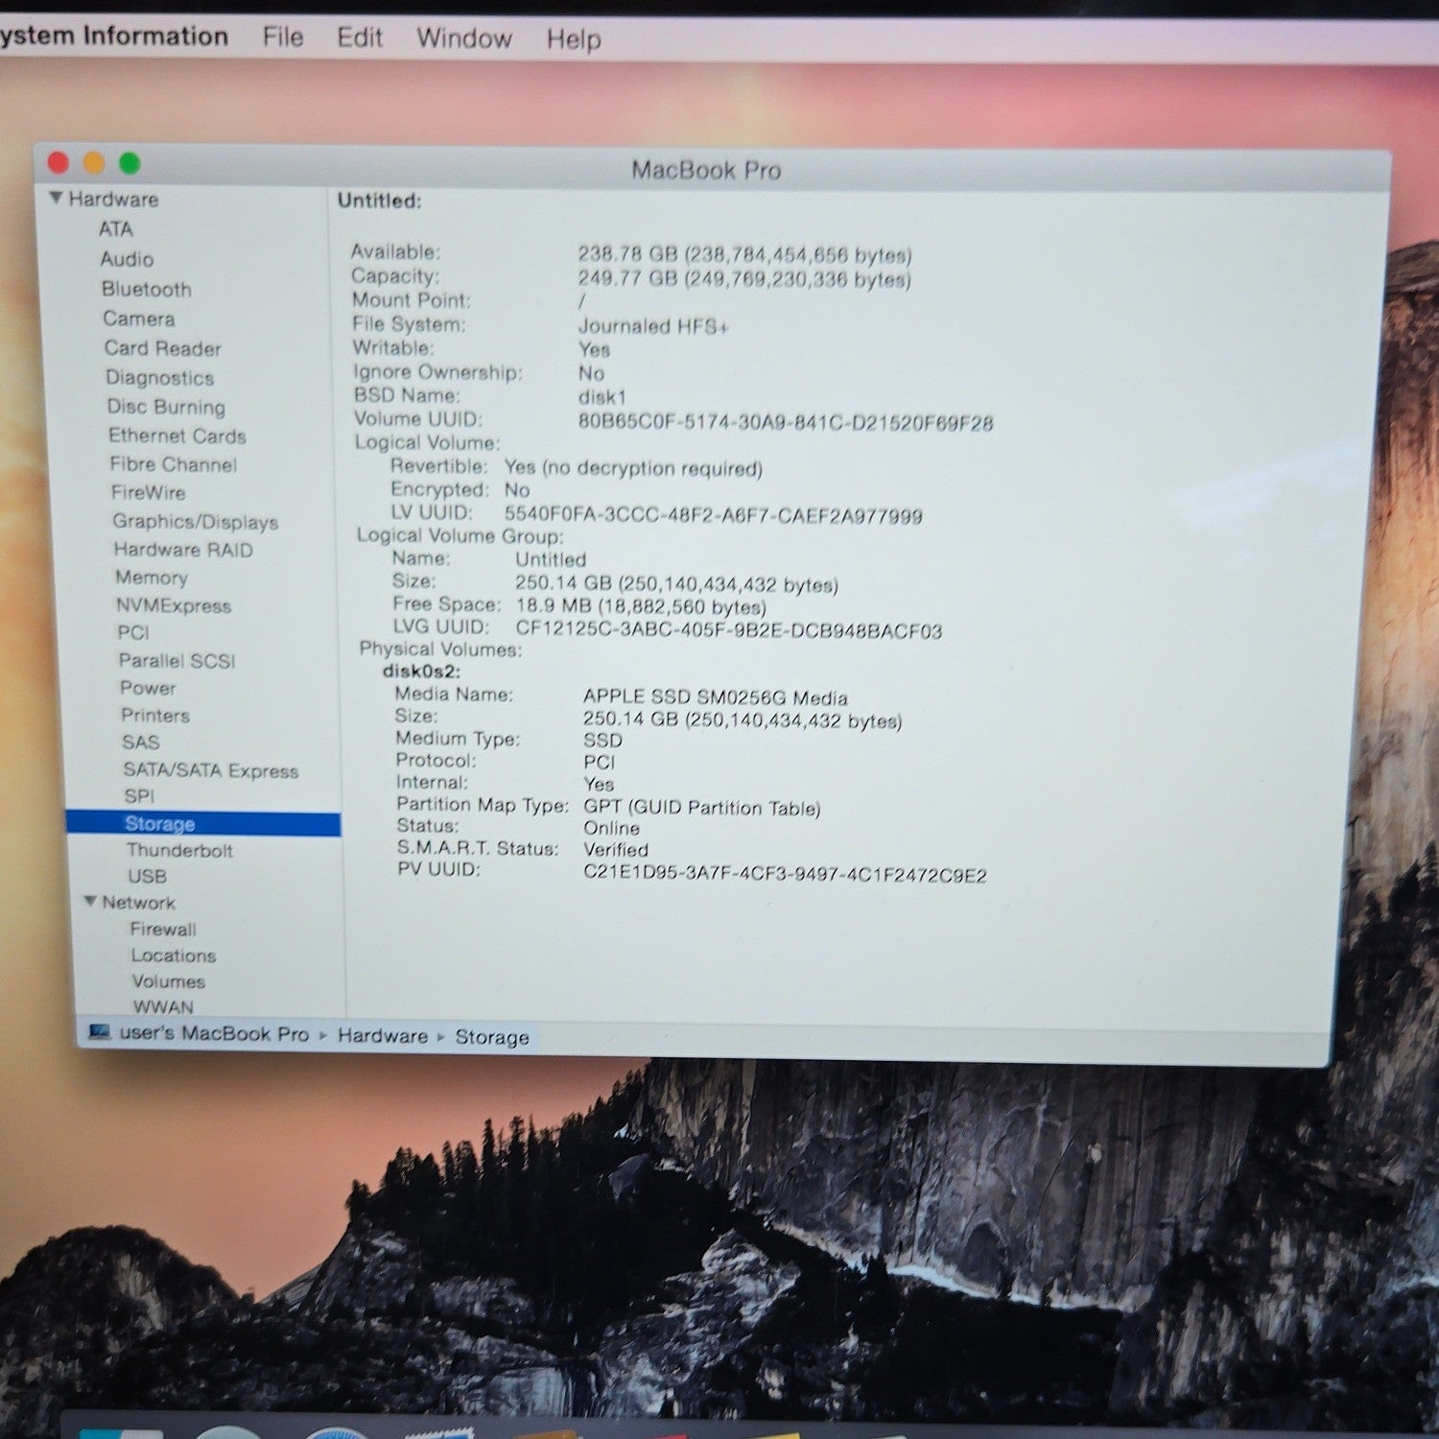Select Fibre Channel in the sidebar
This screenshot has height=1439, width=1439.
(x=174, y=464)
